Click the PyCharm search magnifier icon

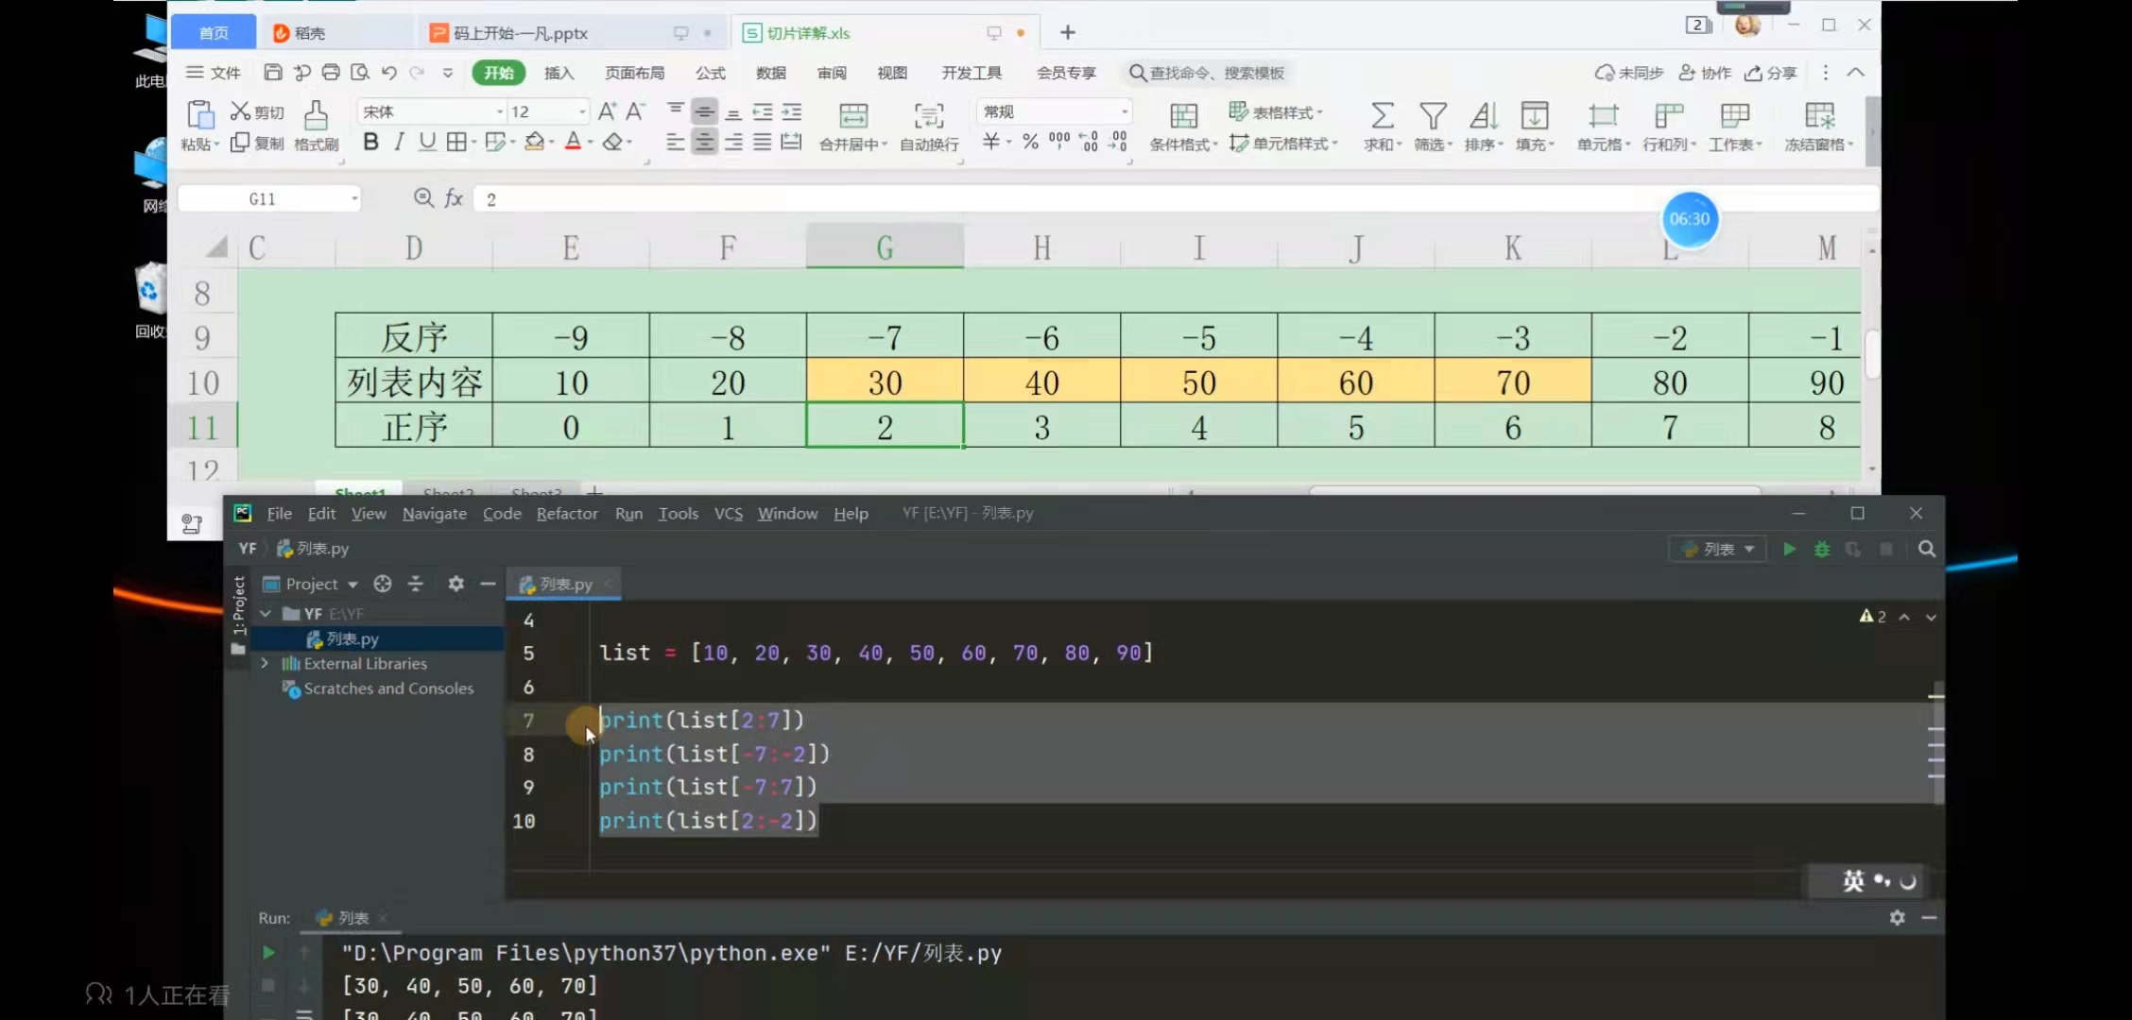click(1927, 549)
